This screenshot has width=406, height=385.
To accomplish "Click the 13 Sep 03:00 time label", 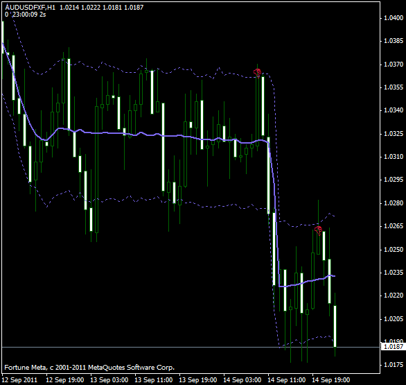I will click(x=109, y=380).
